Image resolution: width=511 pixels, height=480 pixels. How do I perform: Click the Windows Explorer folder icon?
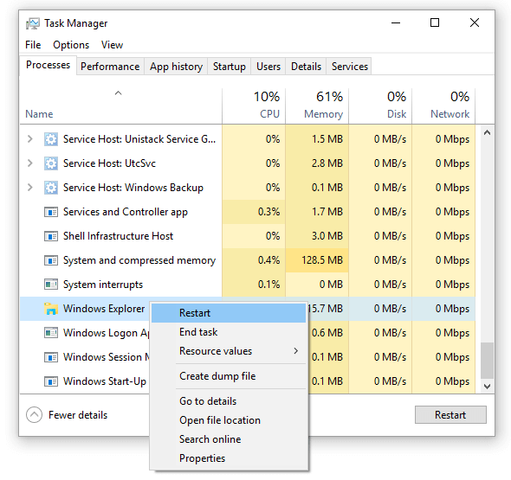pyautogui.click(x=51, y=309)
